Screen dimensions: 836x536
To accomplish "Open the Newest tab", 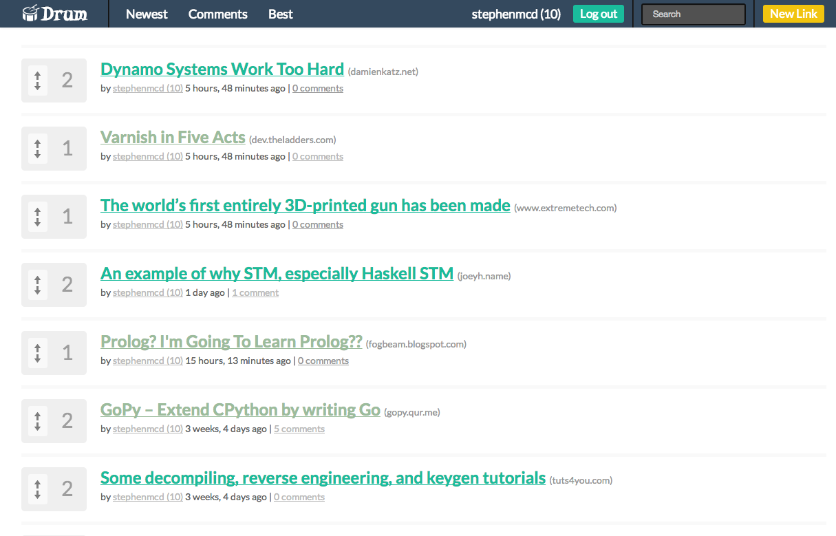I will pos(147,14).
